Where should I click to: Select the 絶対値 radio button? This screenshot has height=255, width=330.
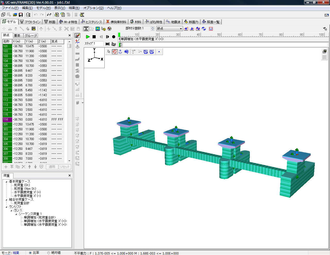[48, 253]
